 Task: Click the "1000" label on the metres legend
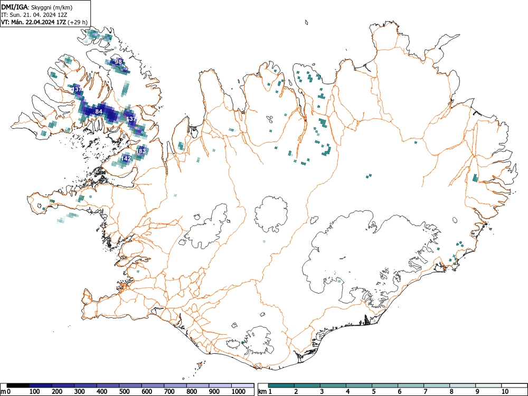(x=239, y=391)
